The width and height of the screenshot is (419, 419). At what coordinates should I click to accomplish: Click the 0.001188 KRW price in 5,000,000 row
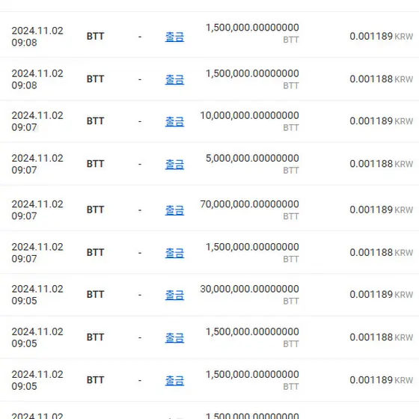click(x=382, y=164)
